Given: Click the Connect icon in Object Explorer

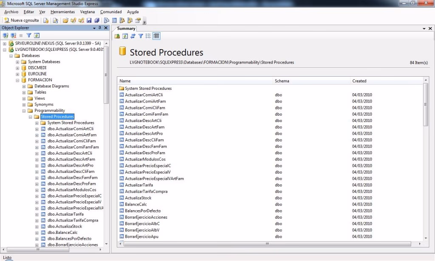Looking at the screenshot, I should [5, 36].
